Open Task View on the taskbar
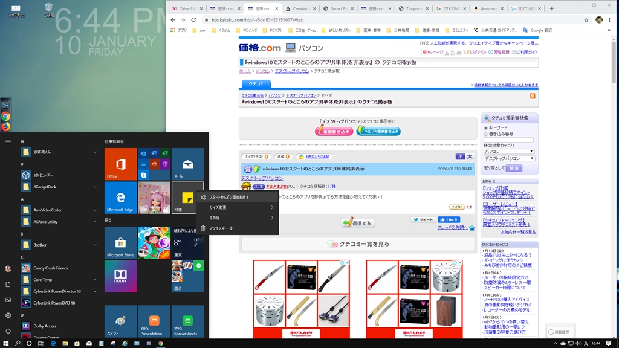 (x=41, y=343)
